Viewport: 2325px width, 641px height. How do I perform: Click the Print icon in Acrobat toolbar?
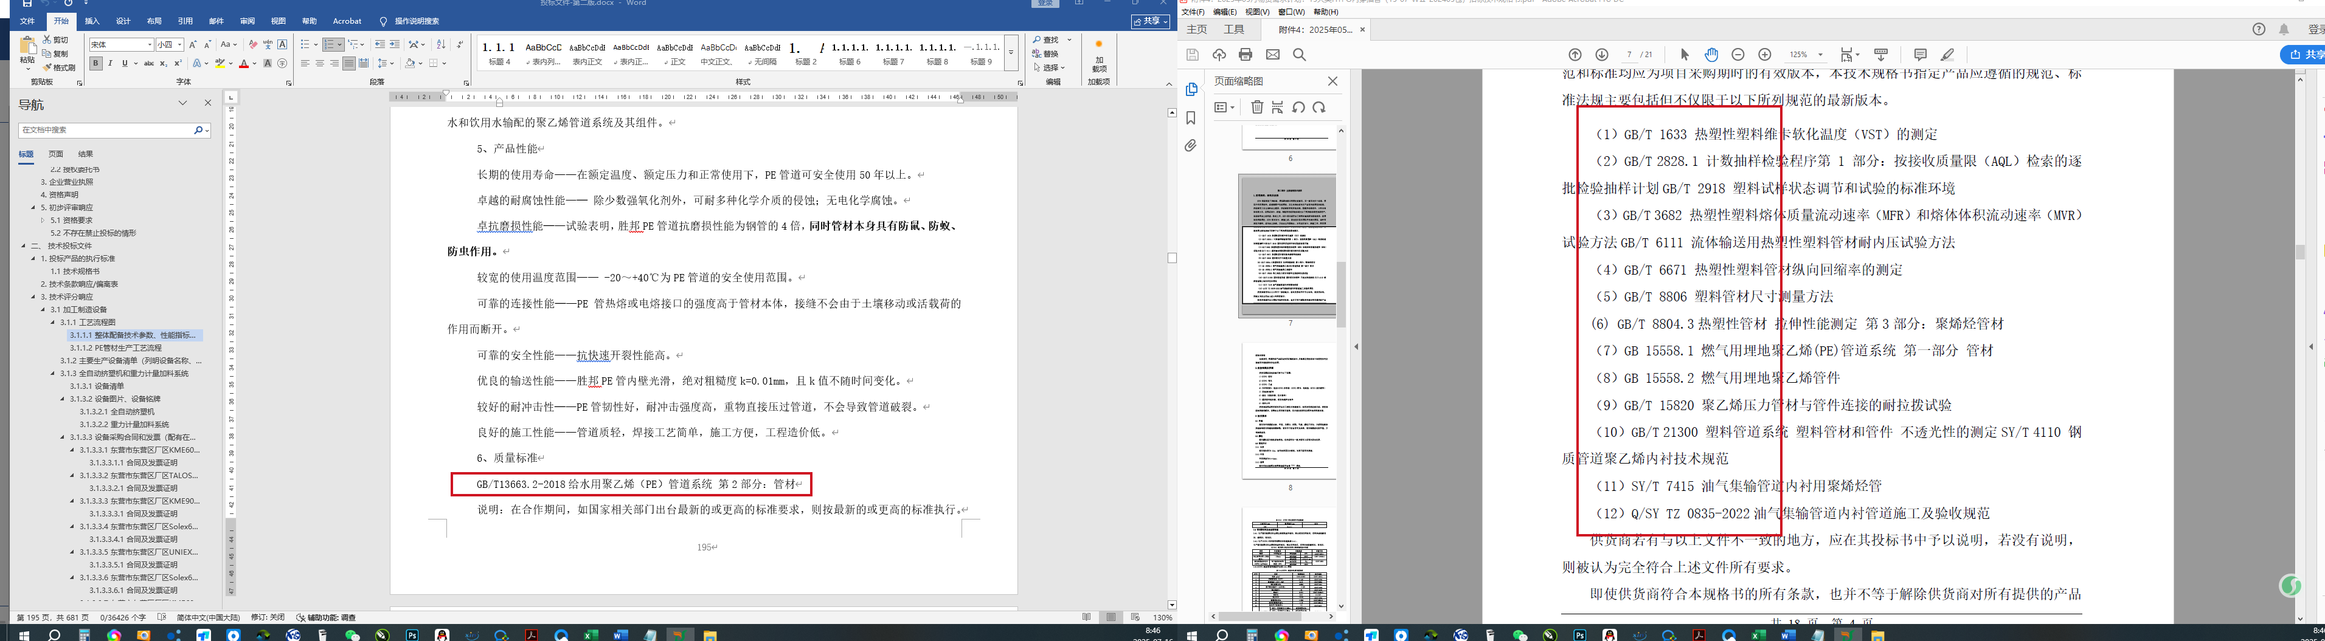tap(1246, 55)
